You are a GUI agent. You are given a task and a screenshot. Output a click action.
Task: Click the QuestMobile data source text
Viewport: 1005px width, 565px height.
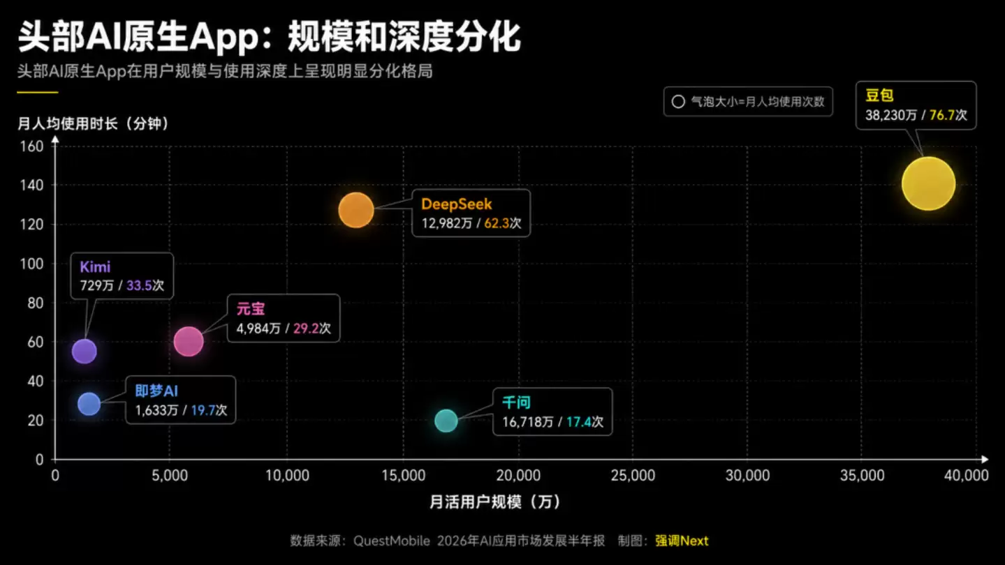[448, 541]
